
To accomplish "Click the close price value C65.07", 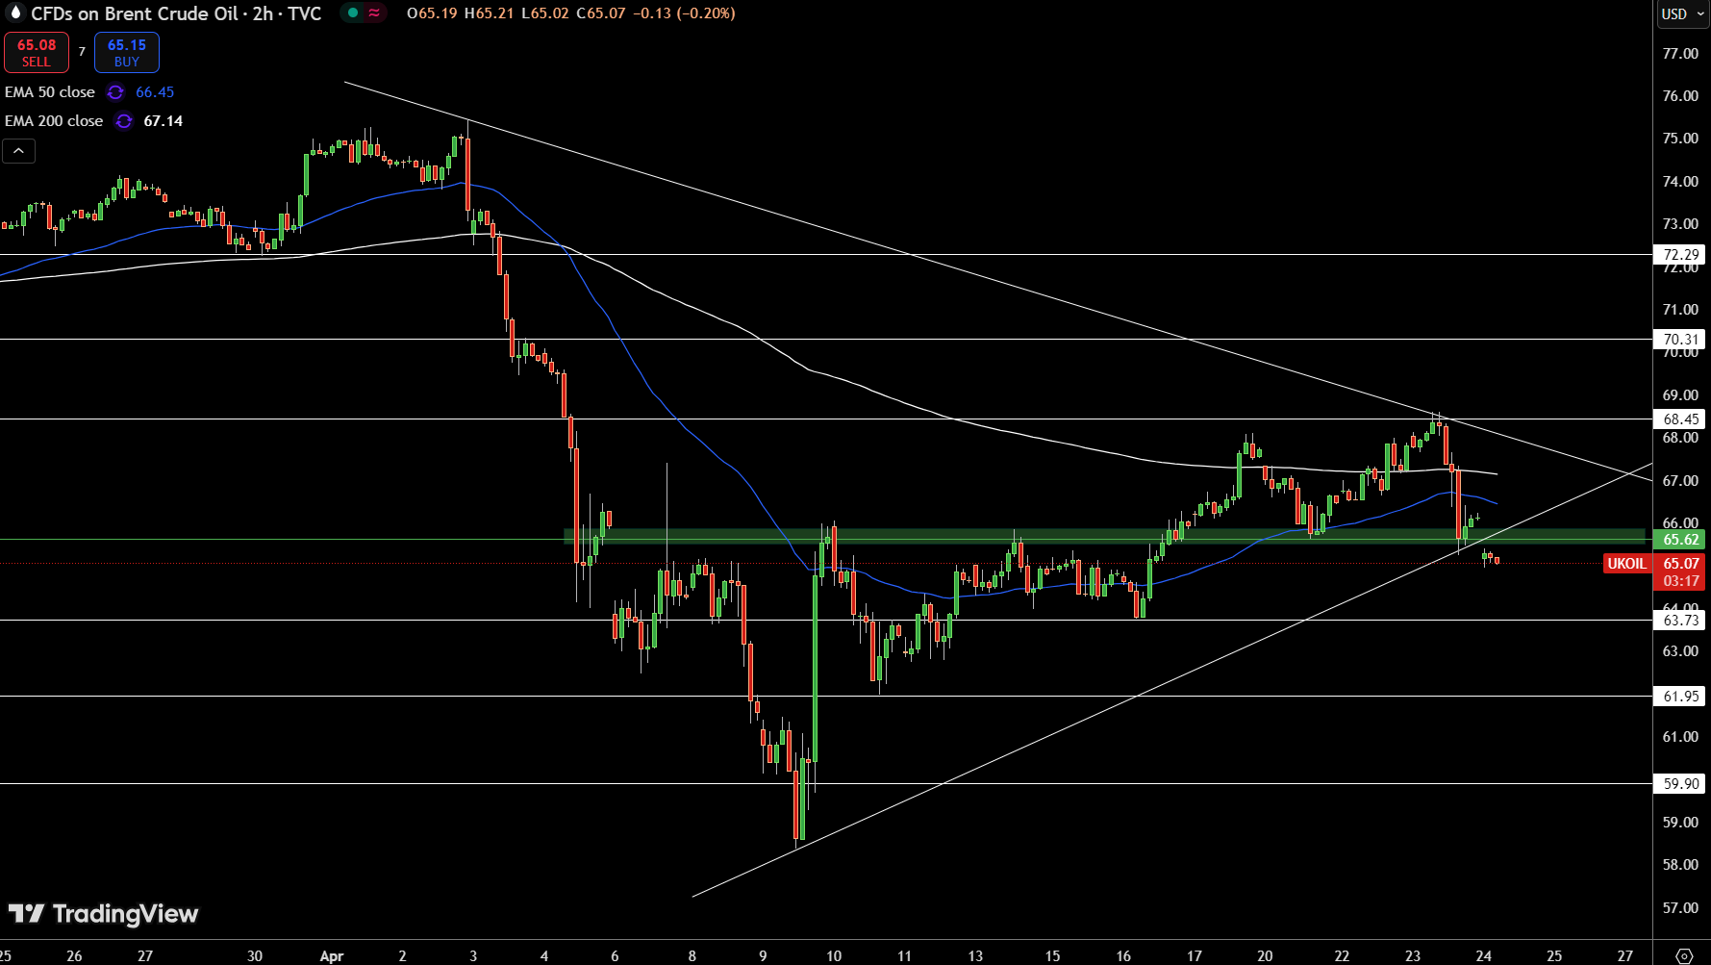I will (x=601, y=13).
